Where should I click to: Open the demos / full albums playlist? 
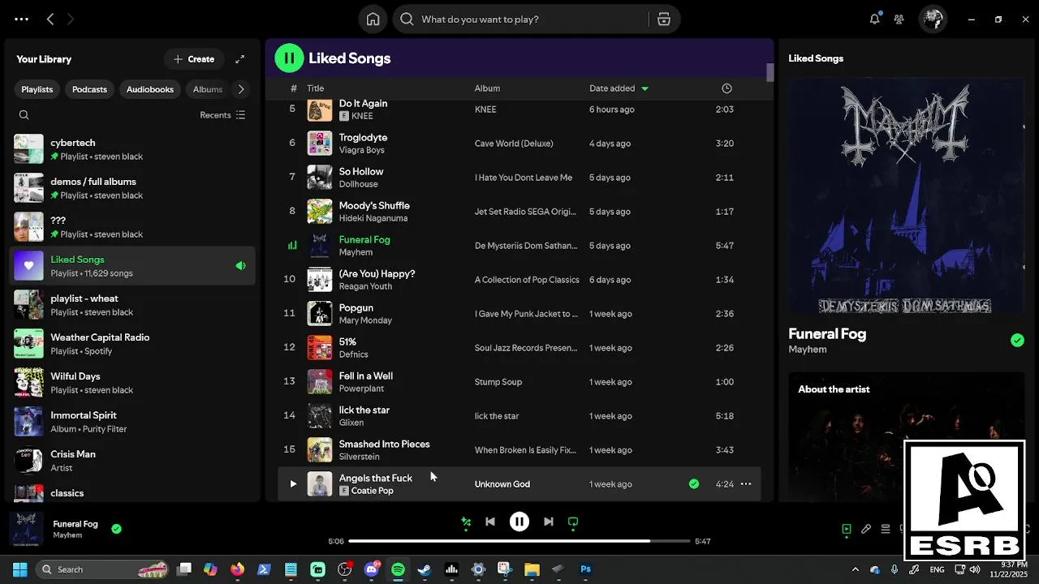click(x=132, y=188)
